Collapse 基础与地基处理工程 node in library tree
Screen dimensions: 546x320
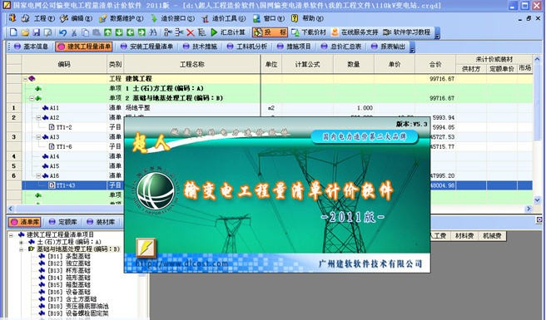tap(22, 249)
